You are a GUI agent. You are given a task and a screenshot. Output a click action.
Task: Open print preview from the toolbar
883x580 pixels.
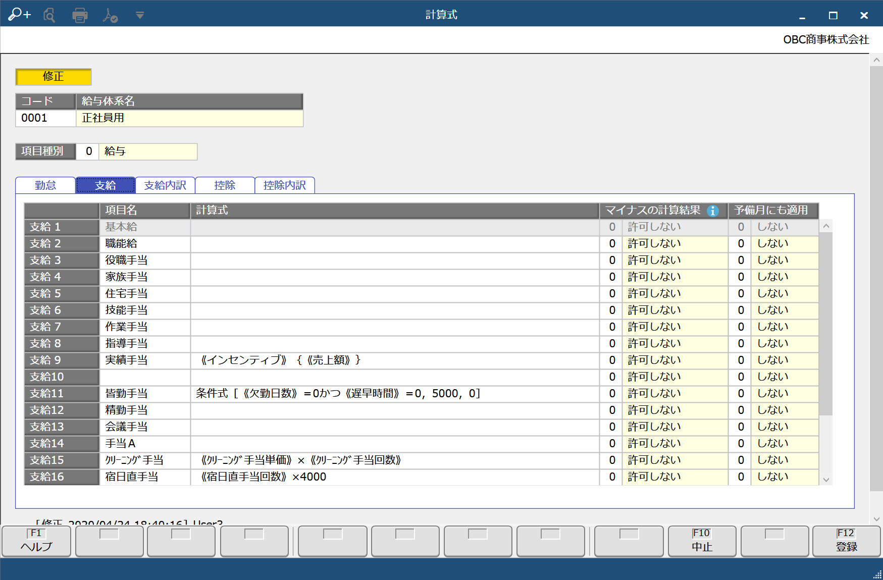click(49, 15)
